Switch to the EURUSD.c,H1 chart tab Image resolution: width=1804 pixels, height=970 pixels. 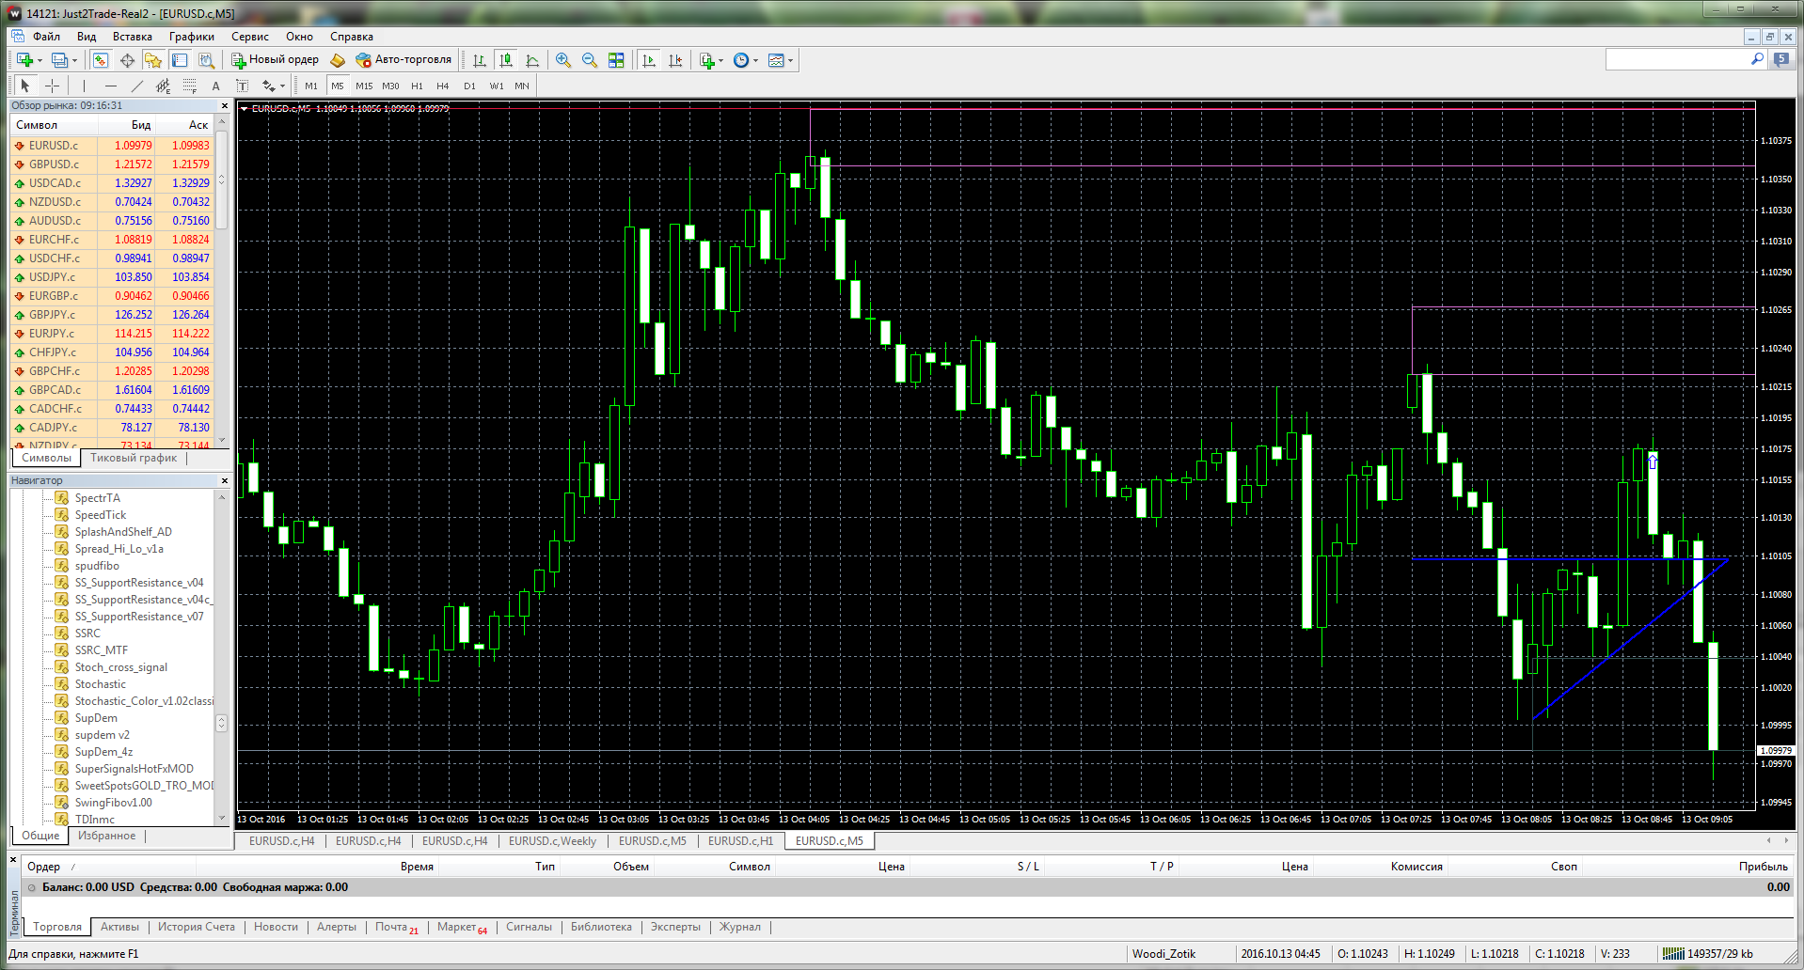click(740, 841)
